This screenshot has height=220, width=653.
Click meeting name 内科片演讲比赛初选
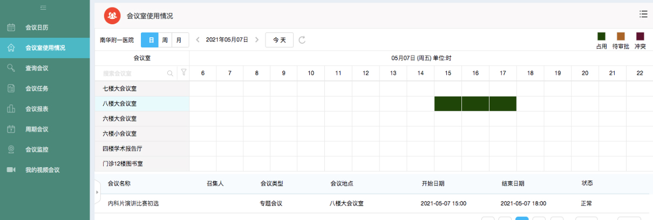coord(133,204)
